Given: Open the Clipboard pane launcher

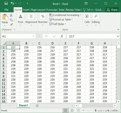Looking at the screenshot, I should coord(14,30).
